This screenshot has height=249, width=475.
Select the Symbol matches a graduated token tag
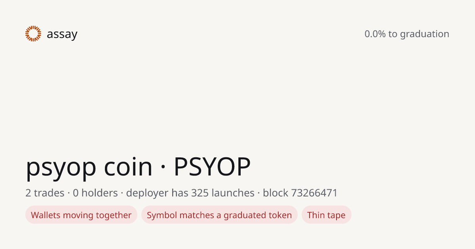(219, 215)
